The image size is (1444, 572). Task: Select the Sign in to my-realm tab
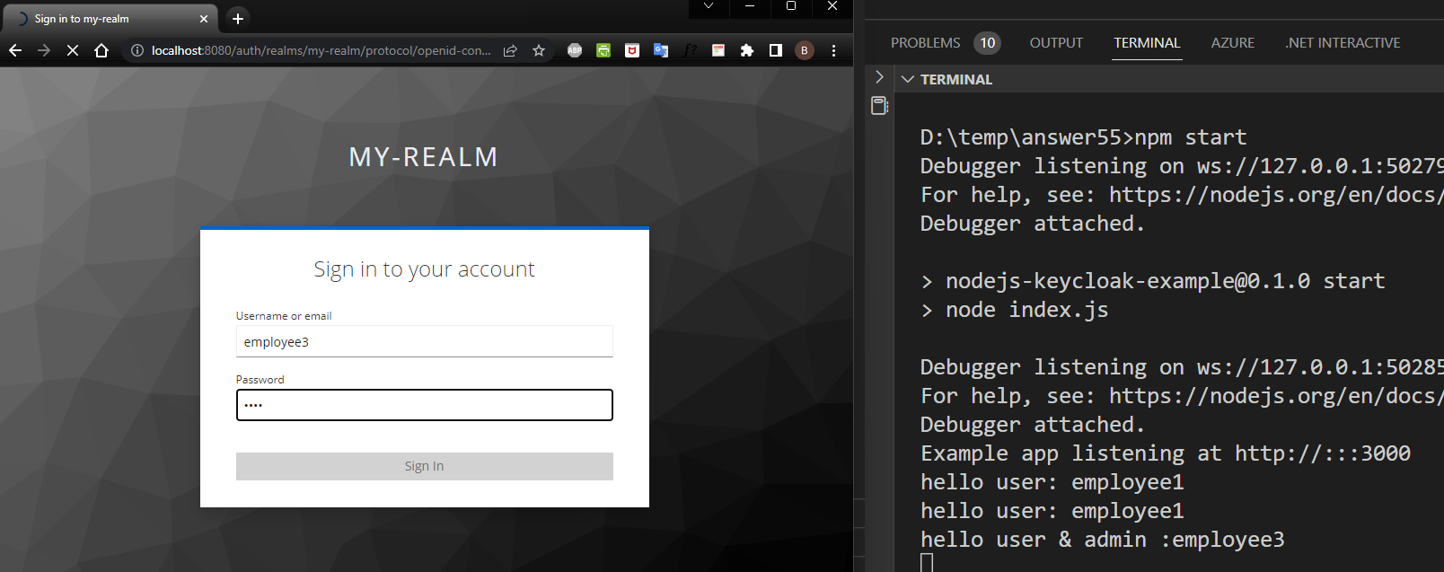click(x=112, y=18)
